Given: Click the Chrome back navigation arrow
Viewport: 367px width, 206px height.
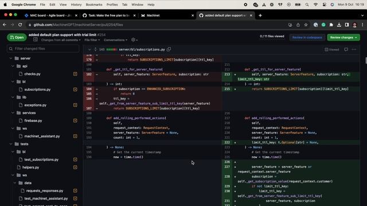Looking at the screenshot, I should pos(5,25).
